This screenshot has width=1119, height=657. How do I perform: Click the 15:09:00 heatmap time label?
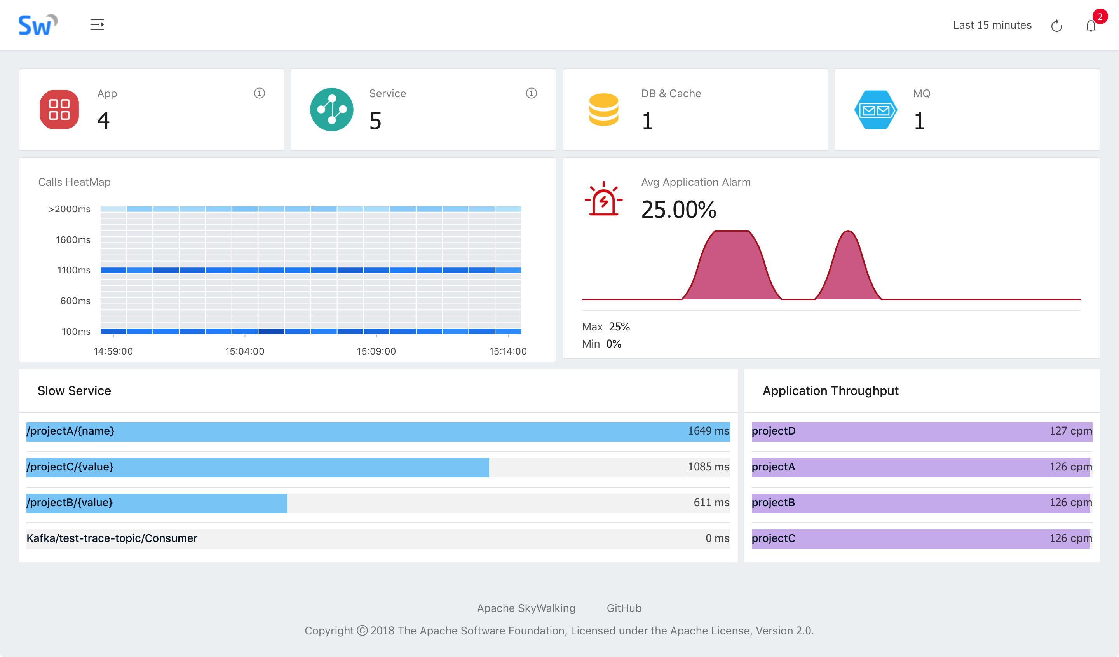tap(376, 351)
